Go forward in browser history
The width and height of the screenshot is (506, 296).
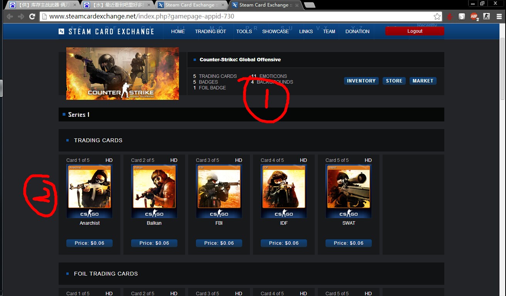pos(21,17)
